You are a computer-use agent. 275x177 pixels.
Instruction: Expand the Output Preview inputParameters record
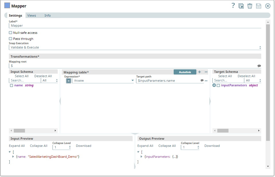coord(141,157)
